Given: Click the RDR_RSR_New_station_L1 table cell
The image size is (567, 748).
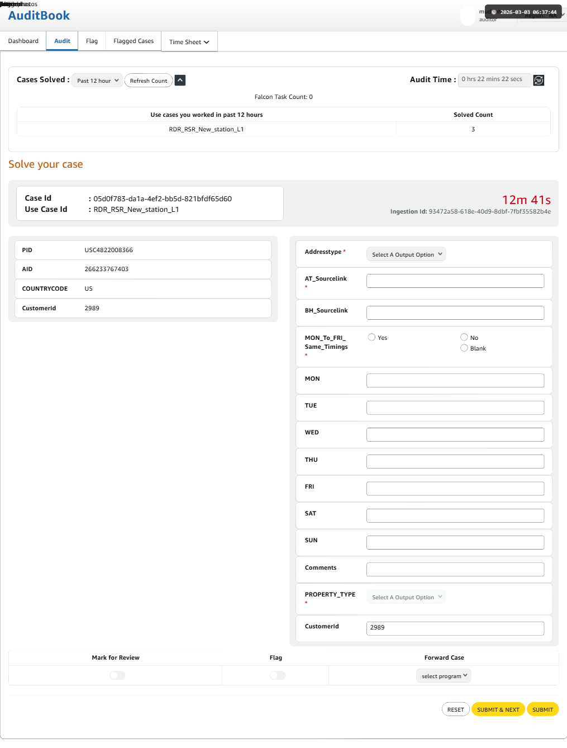Looking at the screenshot, I should (x=207, y=129).
